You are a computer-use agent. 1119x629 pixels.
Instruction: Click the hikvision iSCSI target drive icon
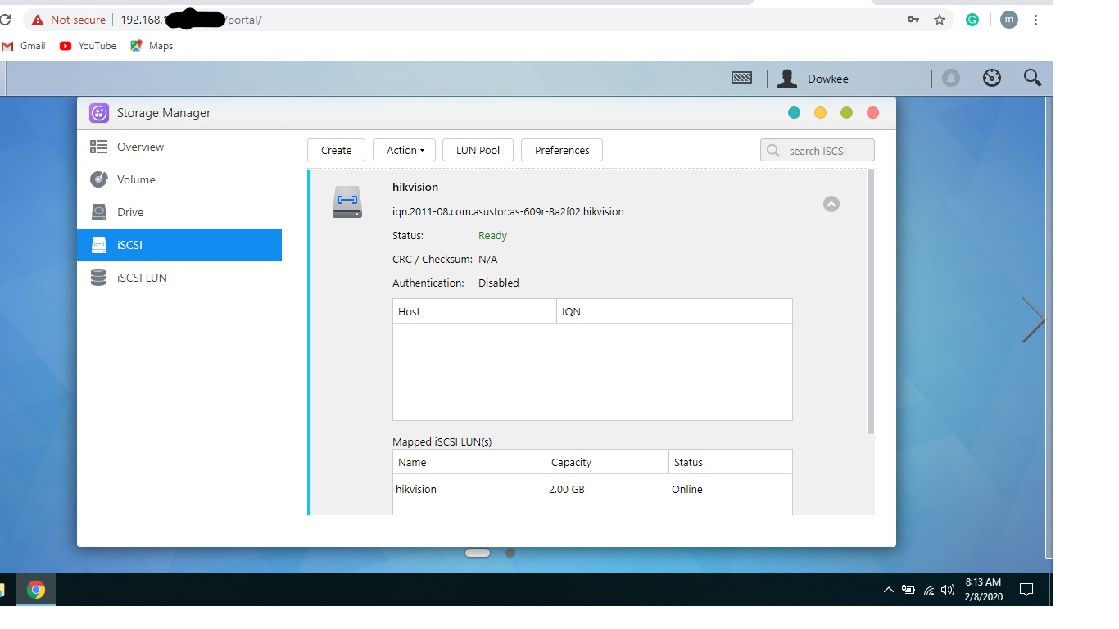347,201
